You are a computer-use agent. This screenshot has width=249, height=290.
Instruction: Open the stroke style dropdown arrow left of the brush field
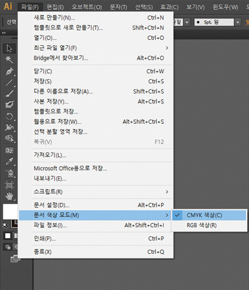tap(187, 22)
